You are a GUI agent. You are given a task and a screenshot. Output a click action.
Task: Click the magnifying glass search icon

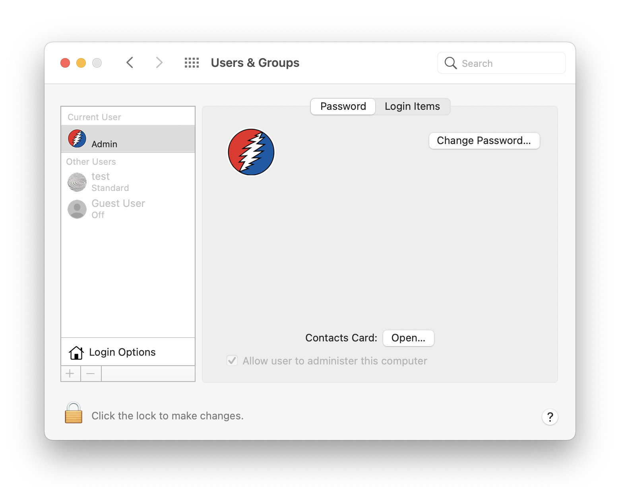450,63
